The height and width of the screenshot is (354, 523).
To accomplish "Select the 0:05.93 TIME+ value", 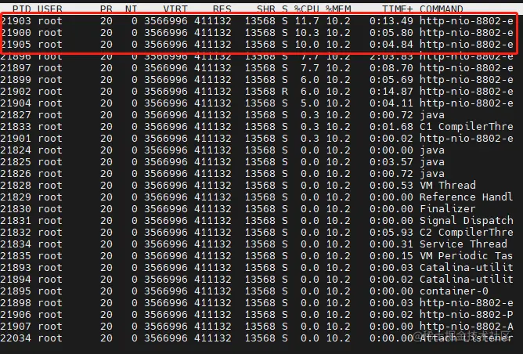I will [x=391, y=233].
